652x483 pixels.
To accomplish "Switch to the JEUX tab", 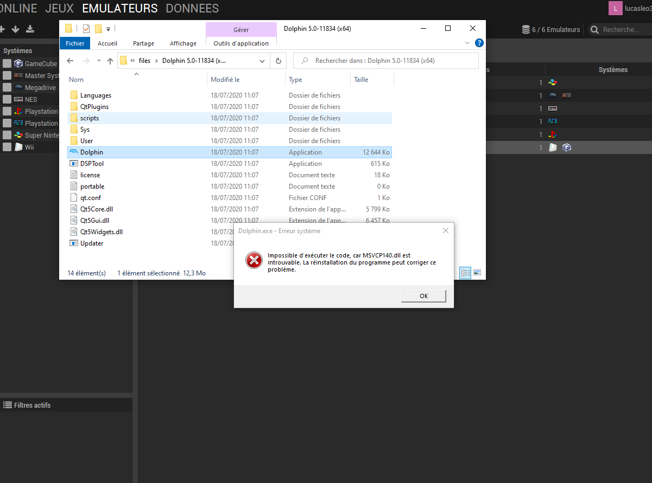I will click(60, 8).
